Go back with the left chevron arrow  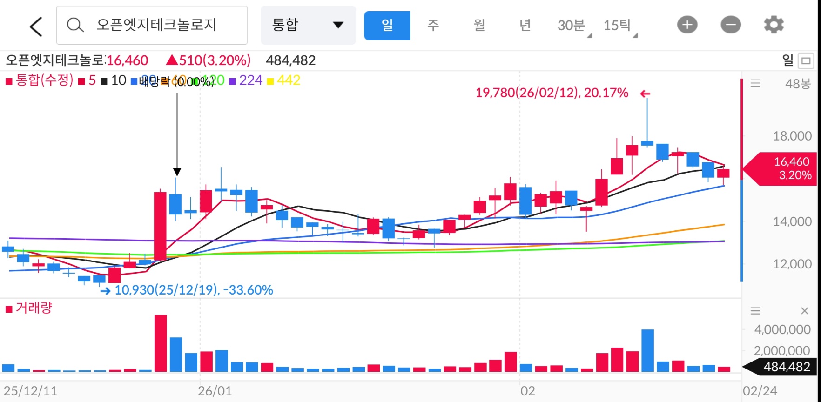tap(36, 27)
